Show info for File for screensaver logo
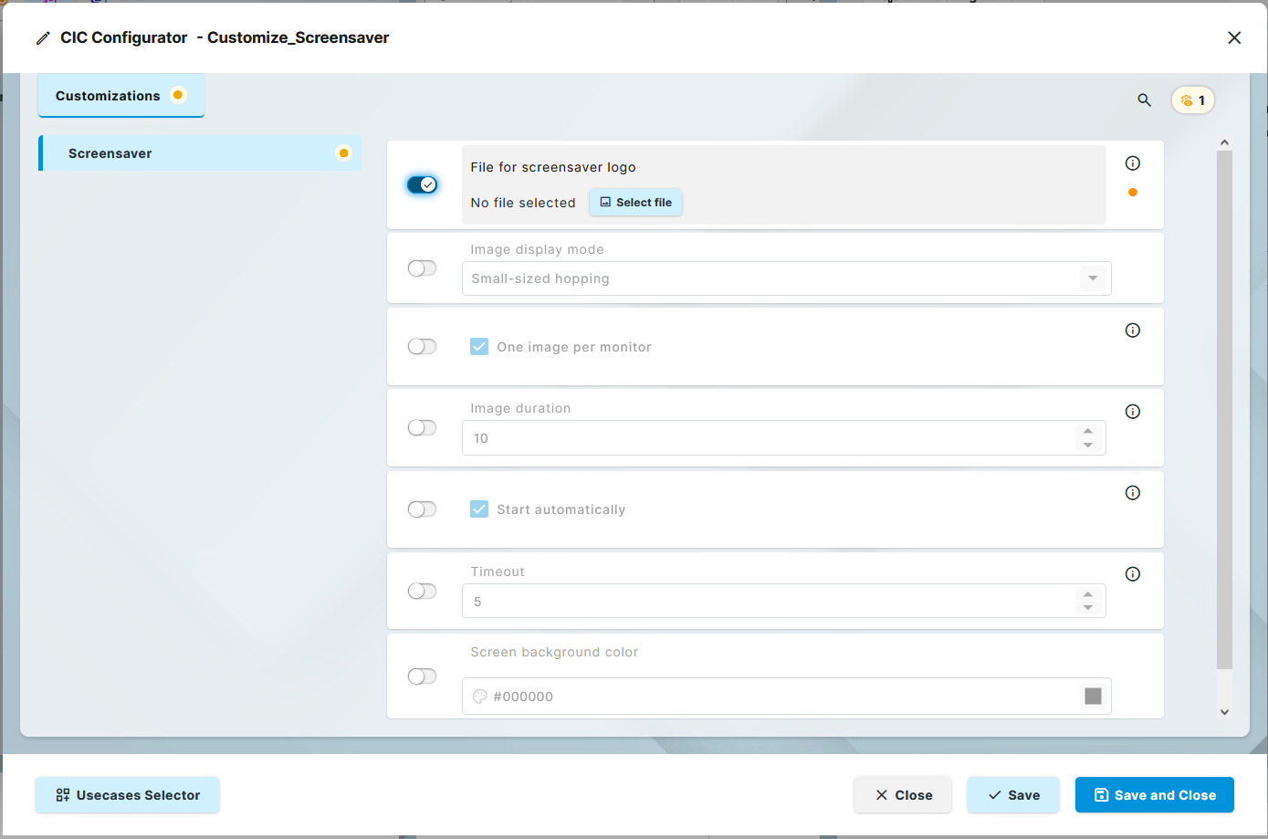This screenshot has width=1268, height=839. tap(1132, 163)
